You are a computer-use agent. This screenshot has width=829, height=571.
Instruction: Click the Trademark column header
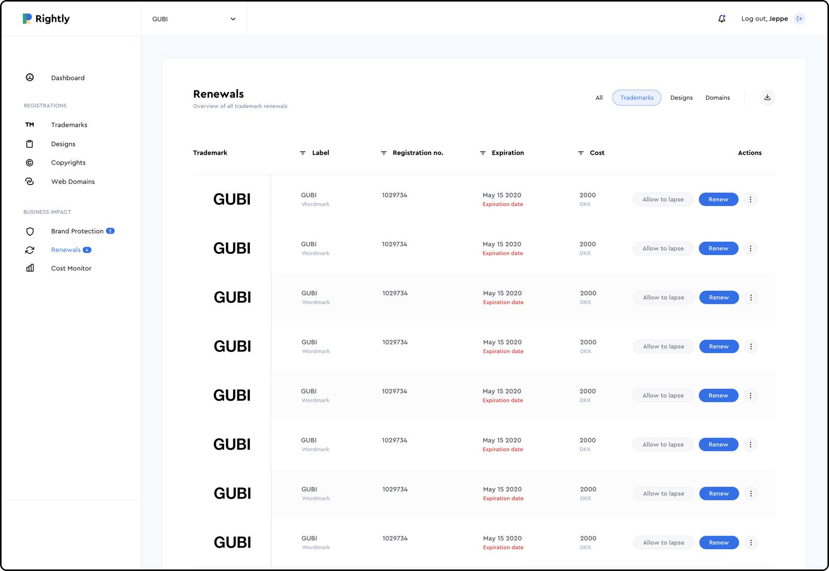[x=210, y=153]
